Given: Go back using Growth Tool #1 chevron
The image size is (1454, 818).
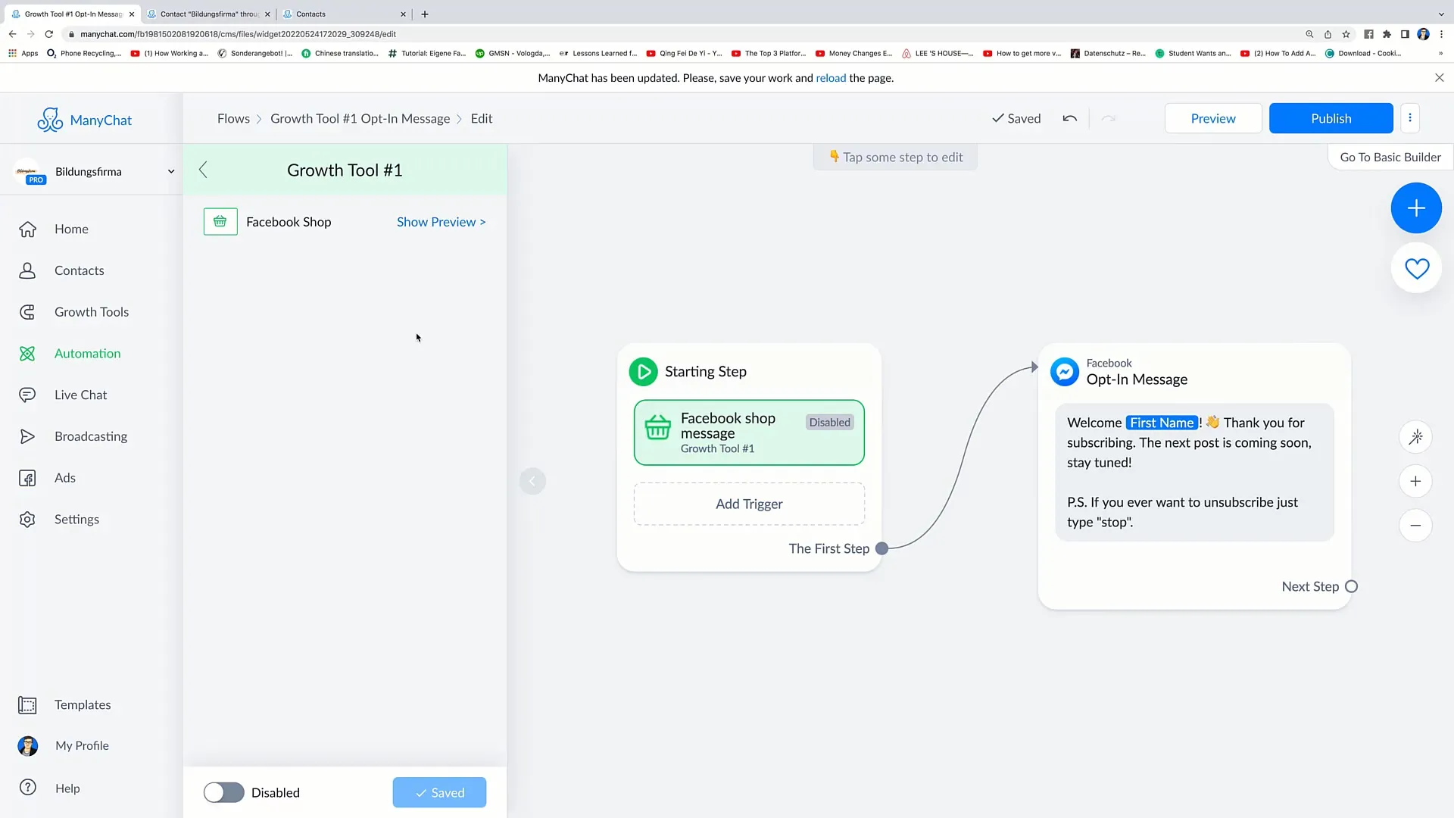Looking at the screenshot, I should [203, 170].
